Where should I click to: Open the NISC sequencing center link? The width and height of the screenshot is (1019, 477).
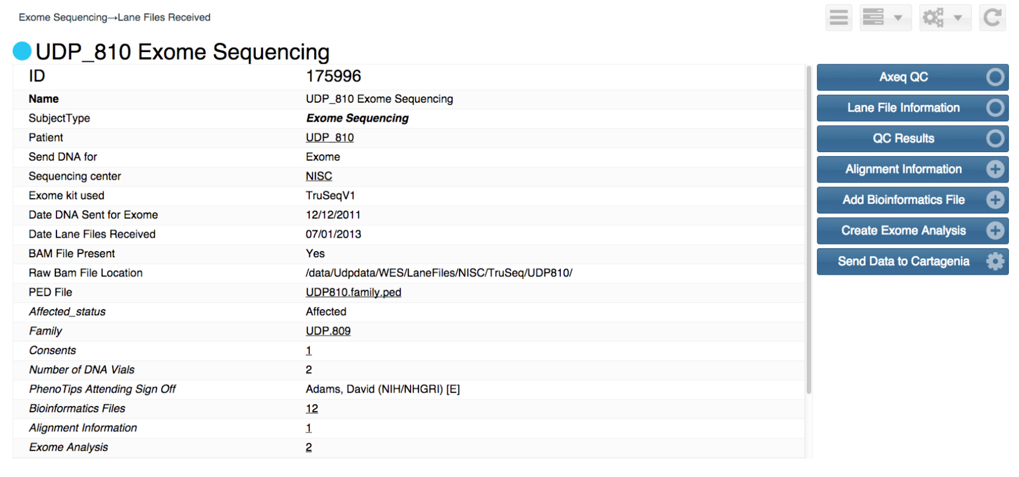tap(318, 176)
